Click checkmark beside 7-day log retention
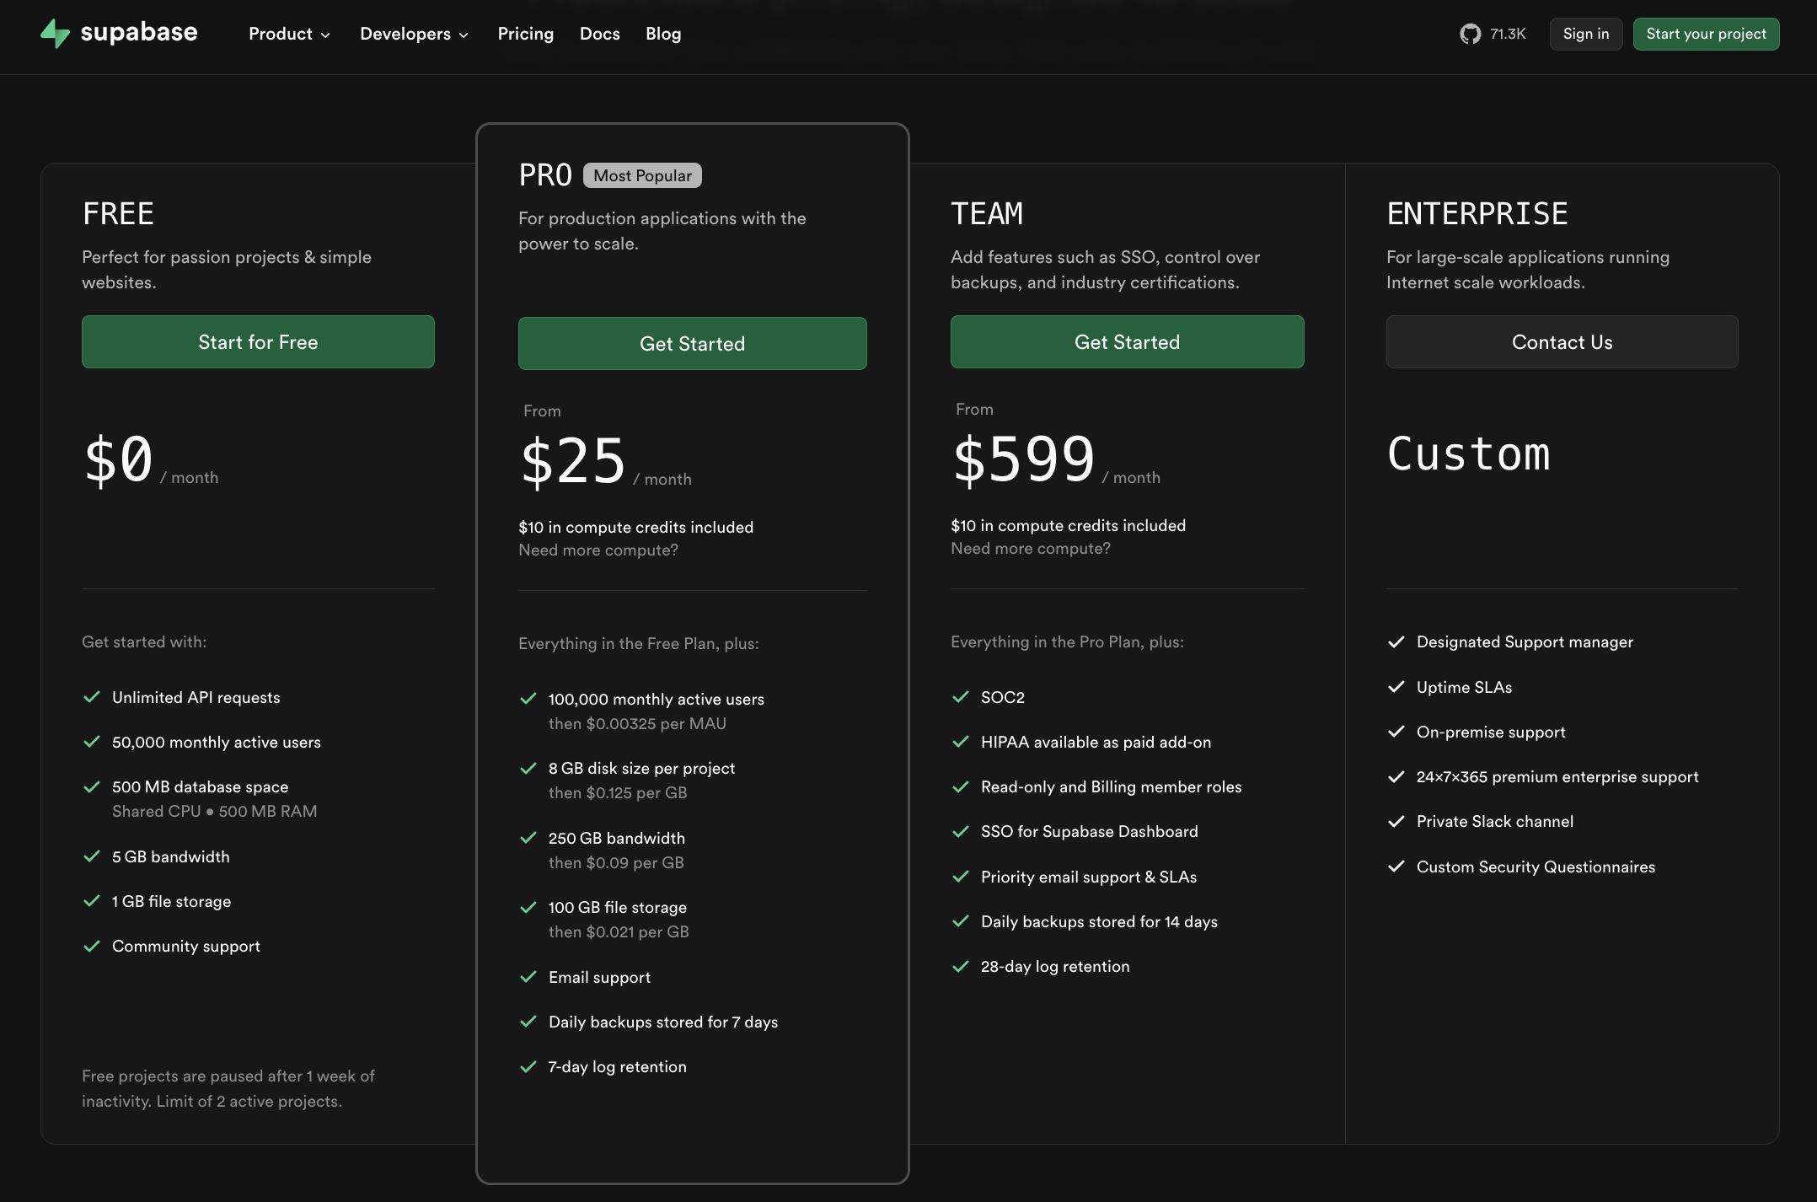 pyautogui.click(x=528, y=1066)
